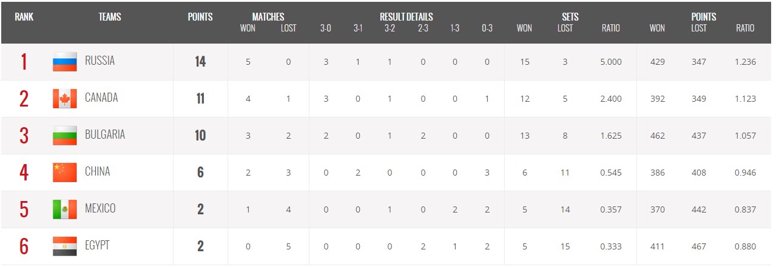
Task: Open the CANADA team link
Action: (101, 97)
